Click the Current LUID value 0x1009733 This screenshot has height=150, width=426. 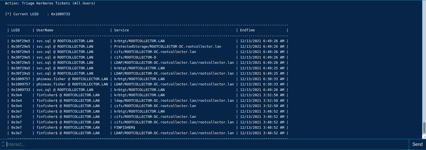[61, 14]
